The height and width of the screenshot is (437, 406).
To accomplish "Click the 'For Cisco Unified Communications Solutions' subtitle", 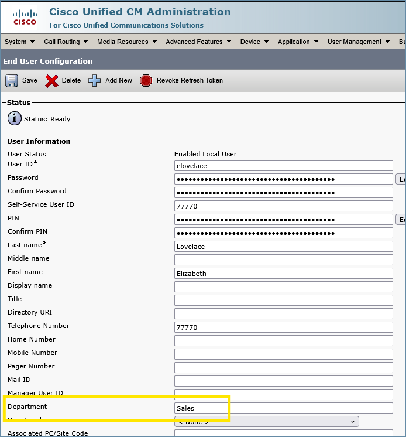I will pos(126,25).
